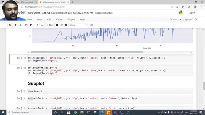Cut the selected cell with the scissors icon

[21, 25]
